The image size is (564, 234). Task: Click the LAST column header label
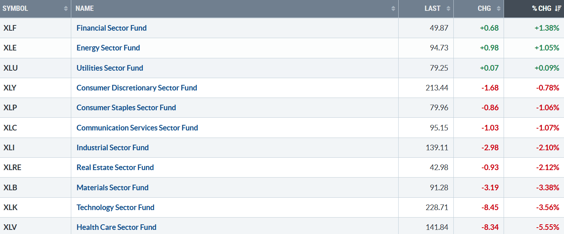pos(432,8)
